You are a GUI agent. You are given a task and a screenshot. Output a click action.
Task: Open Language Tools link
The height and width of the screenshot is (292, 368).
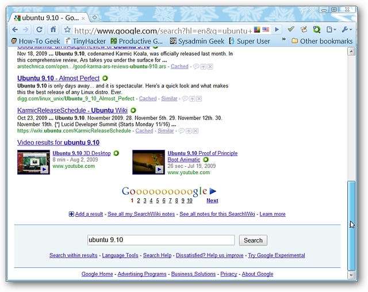120,255
